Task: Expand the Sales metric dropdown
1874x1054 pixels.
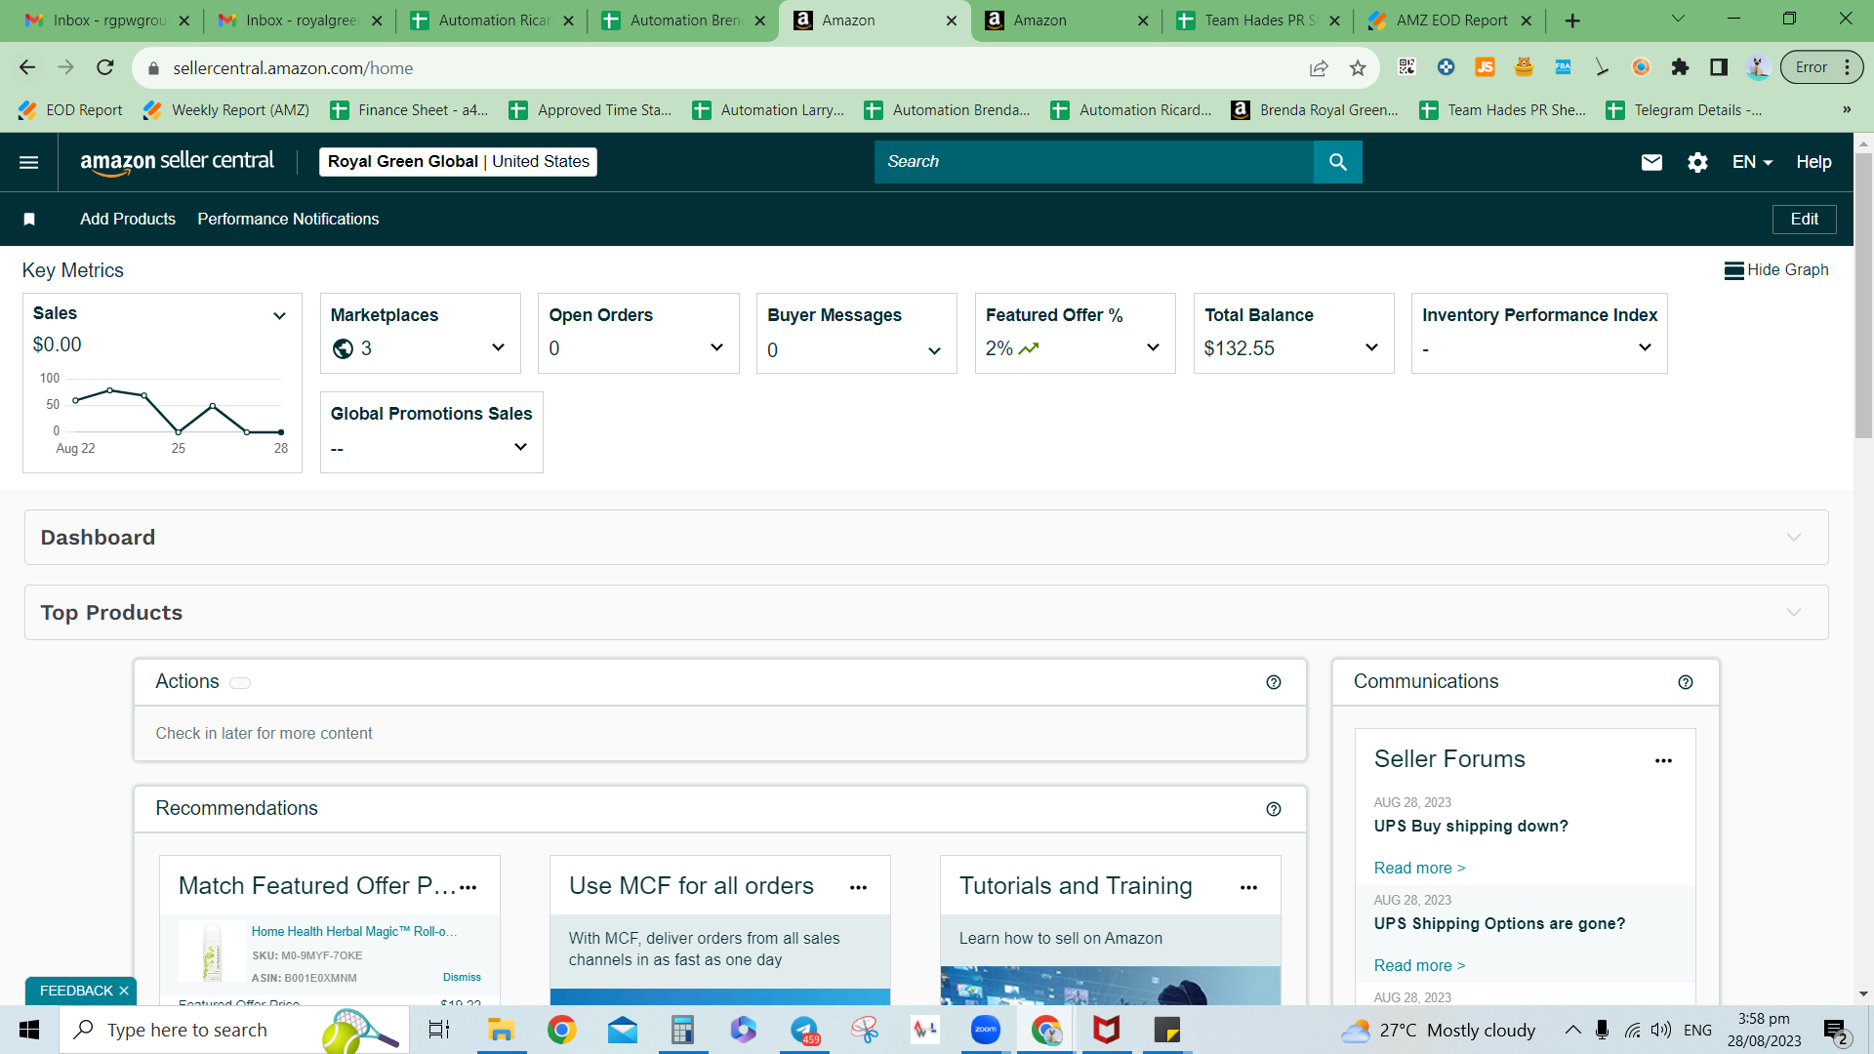Action: [x=280, y=315]
